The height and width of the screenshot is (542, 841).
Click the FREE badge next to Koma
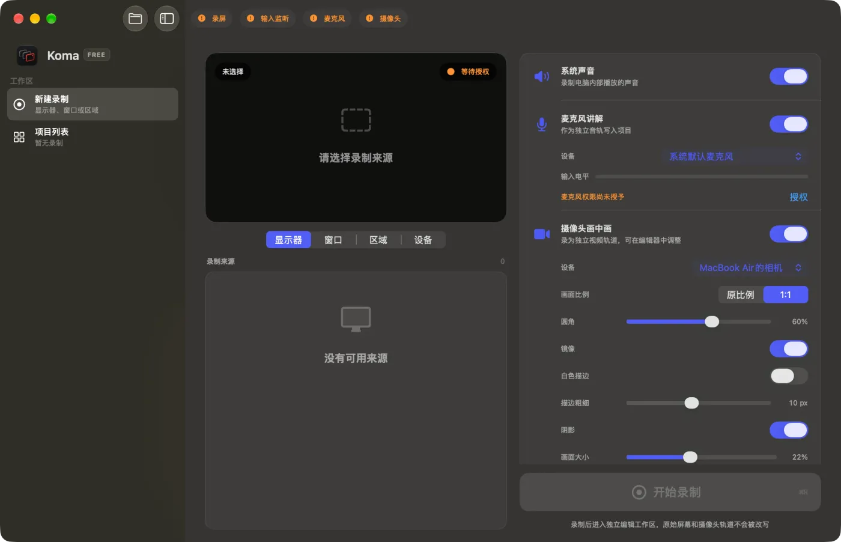(x=97, y=55)
